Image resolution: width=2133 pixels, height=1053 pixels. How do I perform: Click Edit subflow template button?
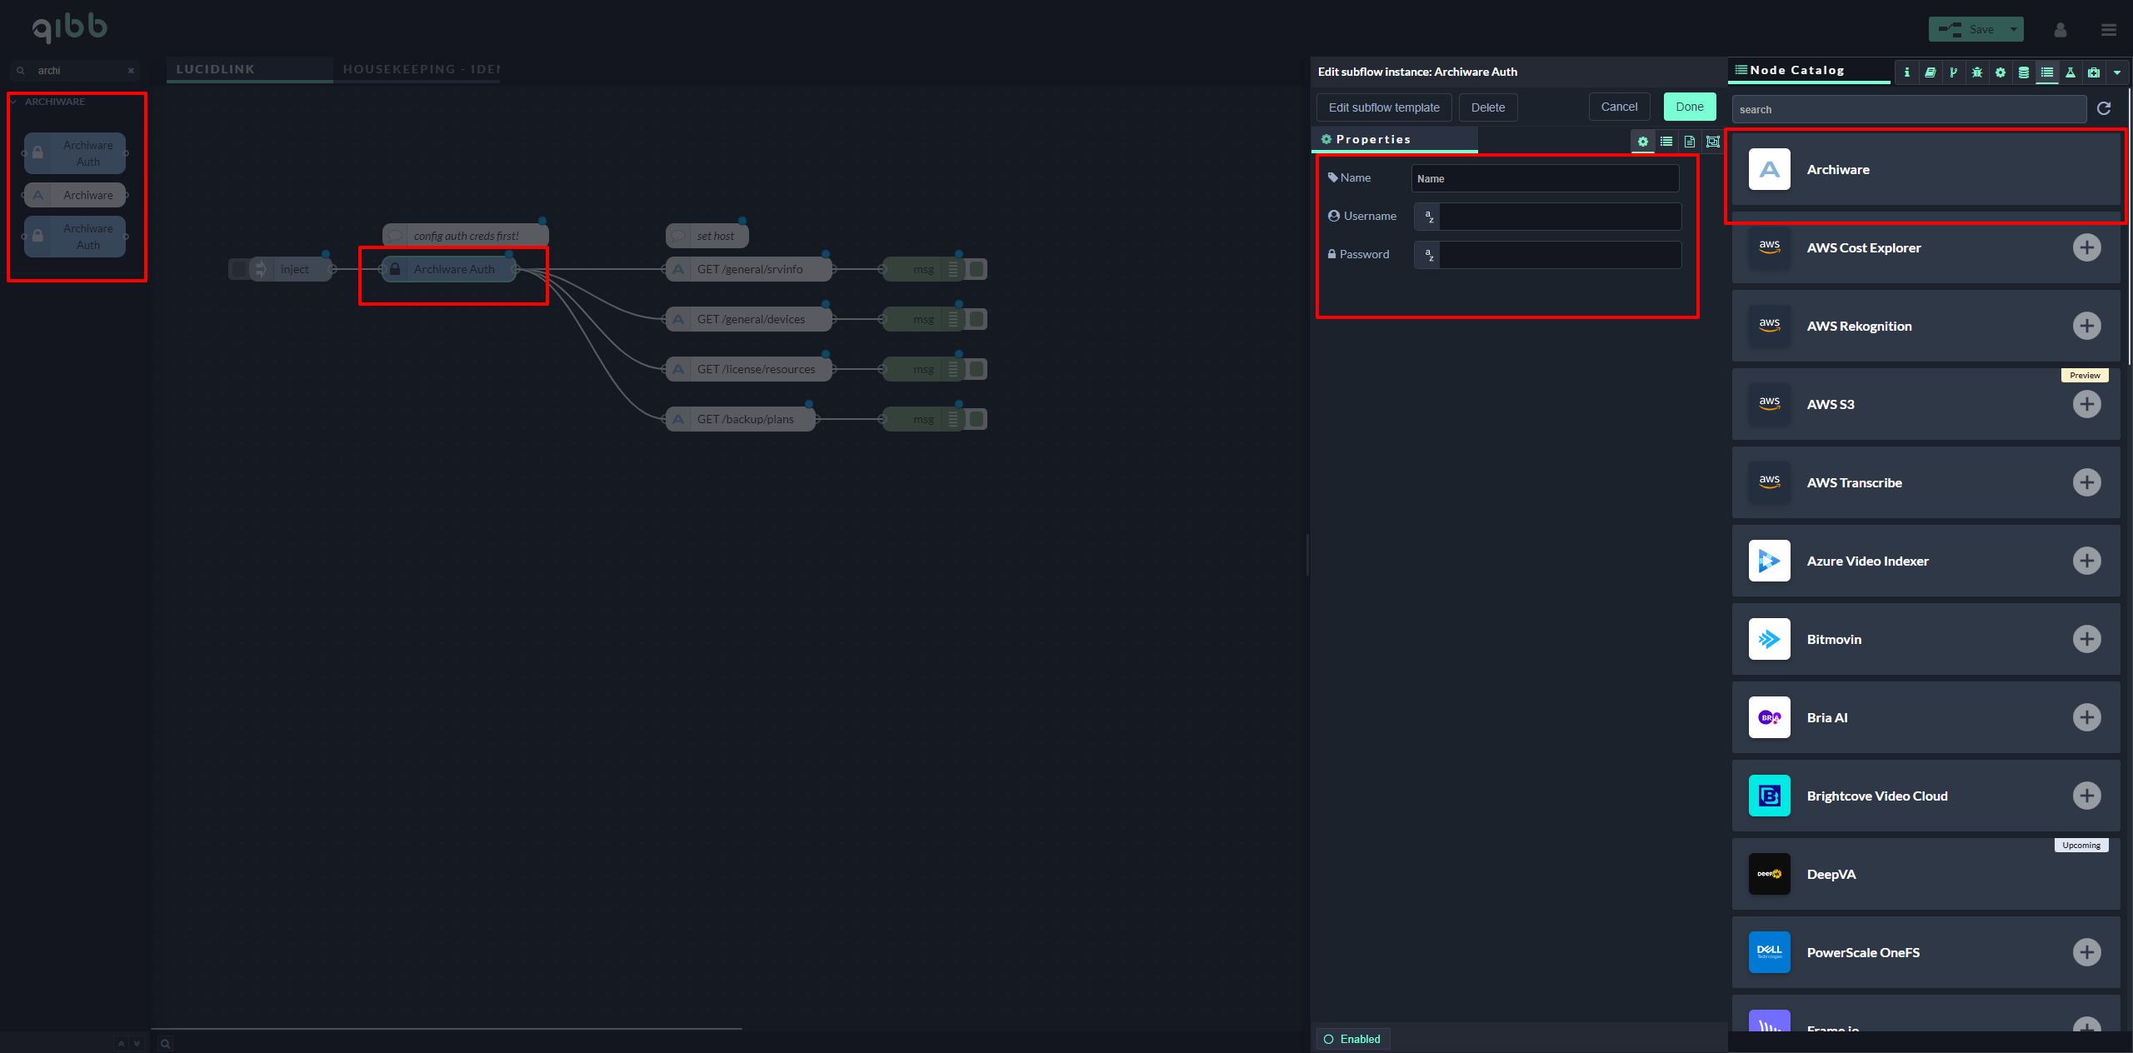tap(1384, 107)
